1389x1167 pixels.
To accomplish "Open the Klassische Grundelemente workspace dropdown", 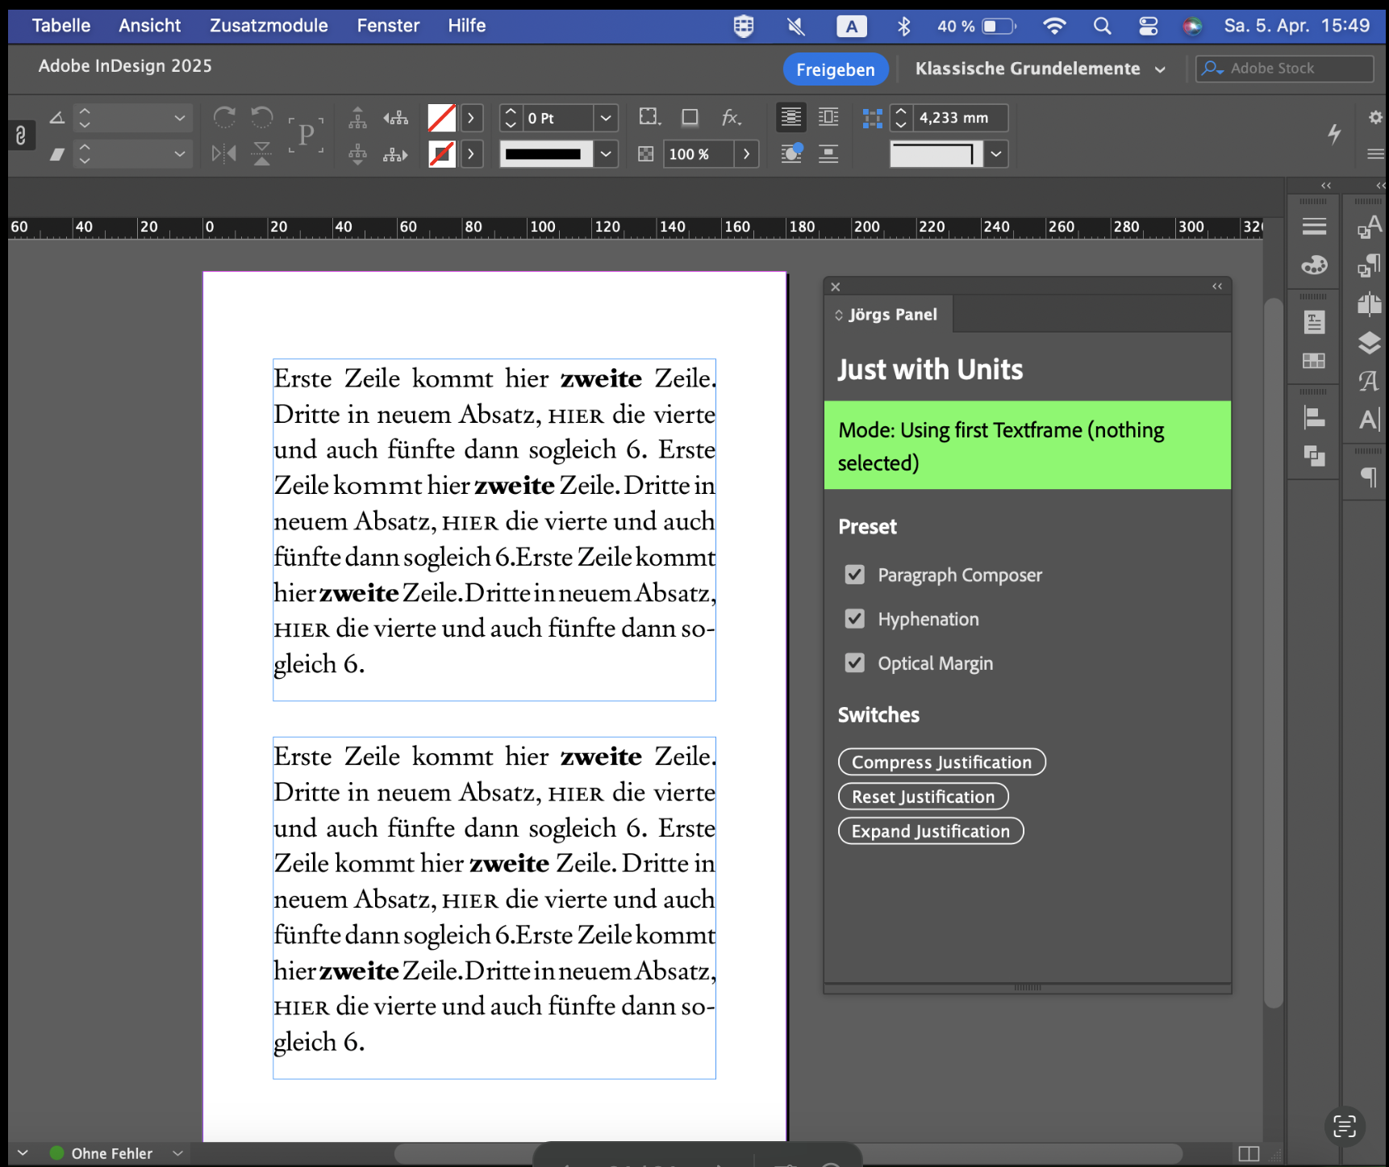I will pos(1041,69).
